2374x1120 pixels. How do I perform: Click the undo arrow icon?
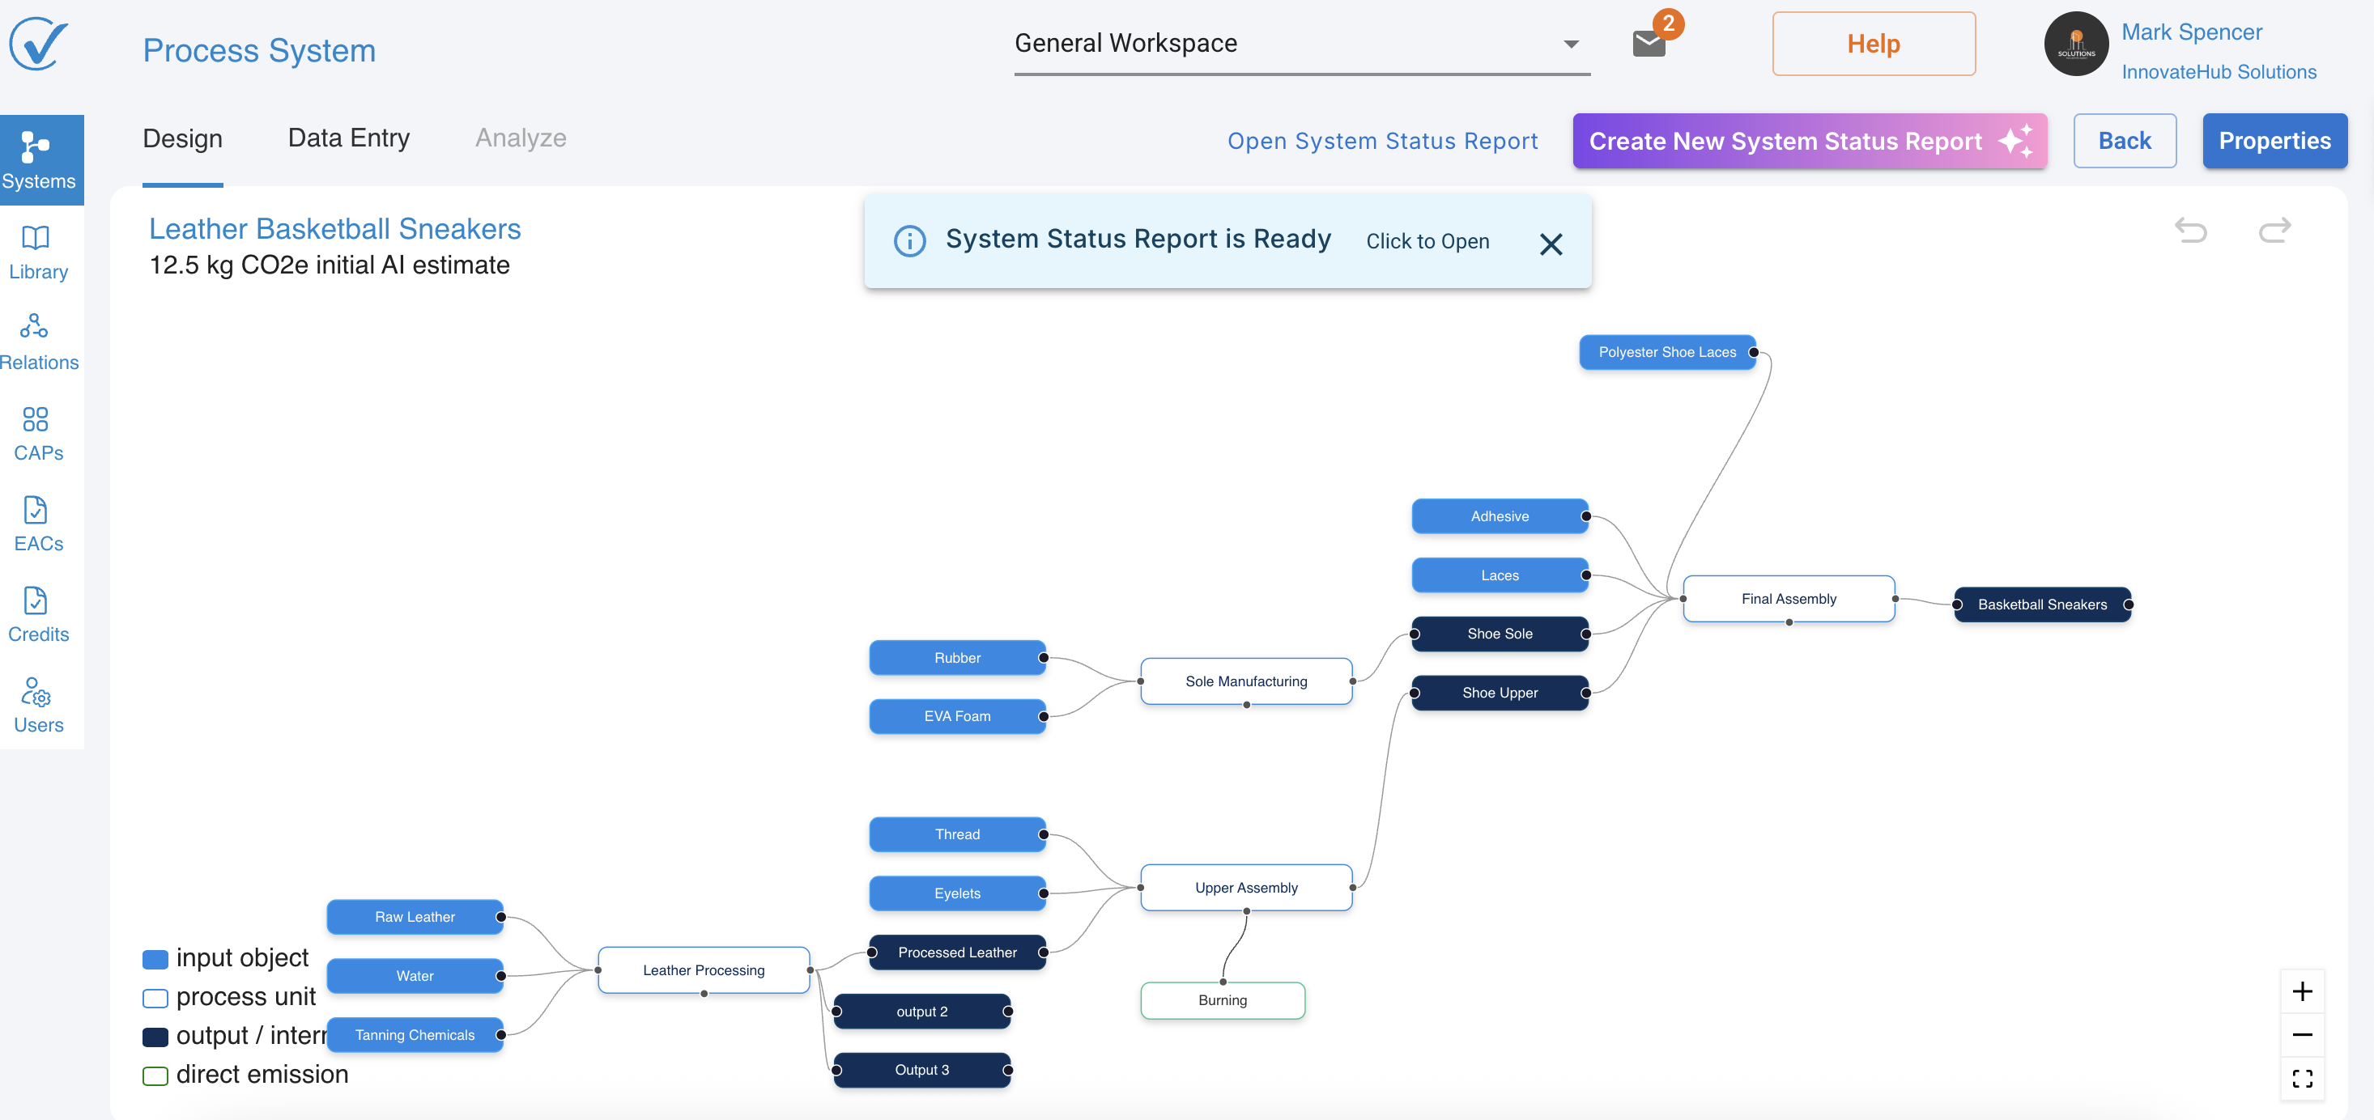pyautogui.click(x=2190, y=229)
